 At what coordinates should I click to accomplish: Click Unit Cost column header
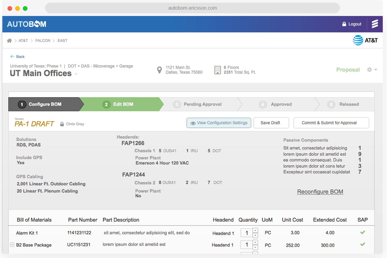[x=293, y=220]
